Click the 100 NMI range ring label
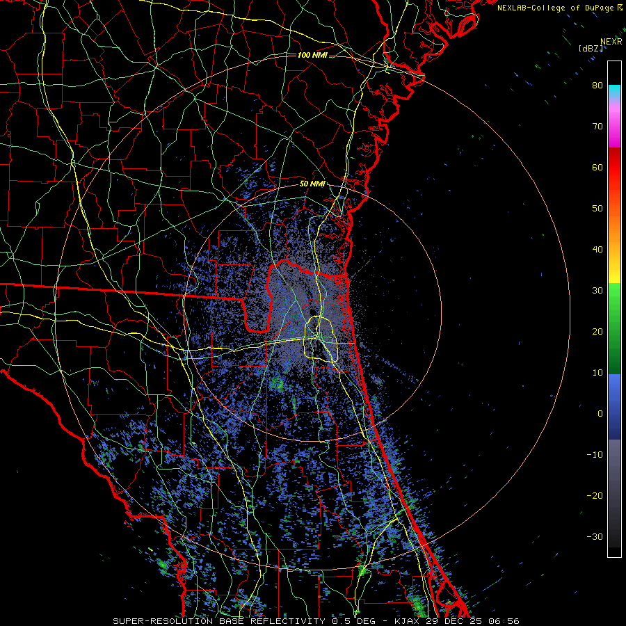The height and width of the screenshot is (626, 626). pyautogui.click(x=312, y=55)
